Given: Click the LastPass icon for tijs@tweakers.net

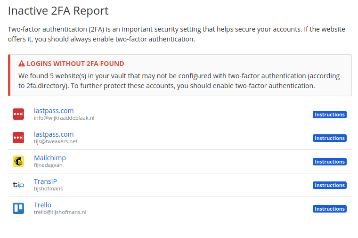Looking at the screenshot, I should click(x=18, y=138).
